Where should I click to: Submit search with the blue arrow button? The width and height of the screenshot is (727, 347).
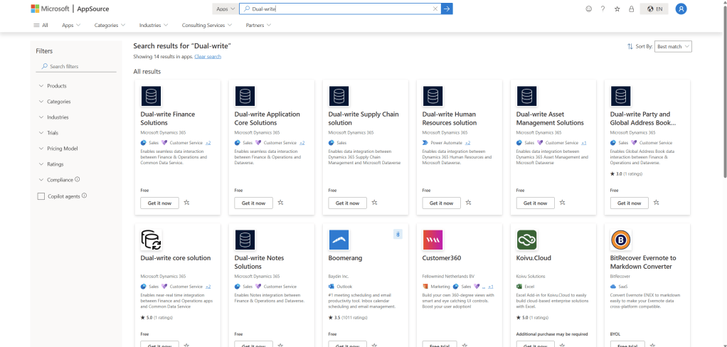(447, 9)
